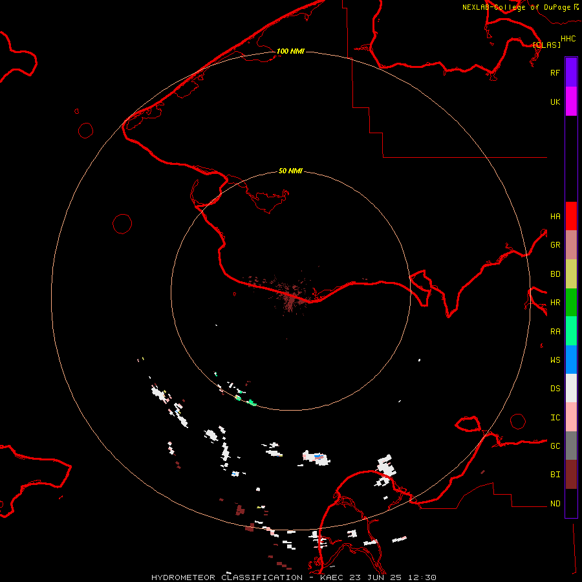Pick the RA light green swatch
This screenshot has width=582, height=582.
click(571, 331)
